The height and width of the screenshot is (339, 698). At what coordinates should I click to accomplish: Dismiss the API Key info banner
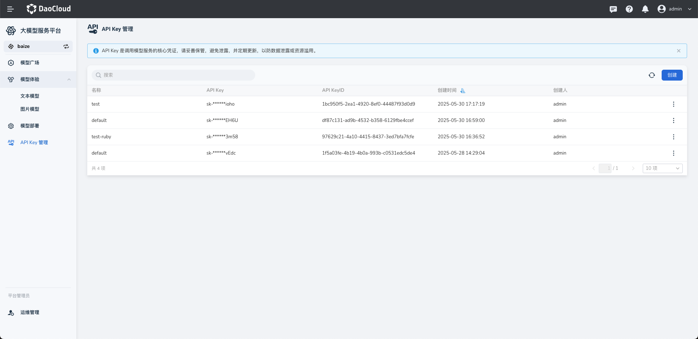[678, 51]
